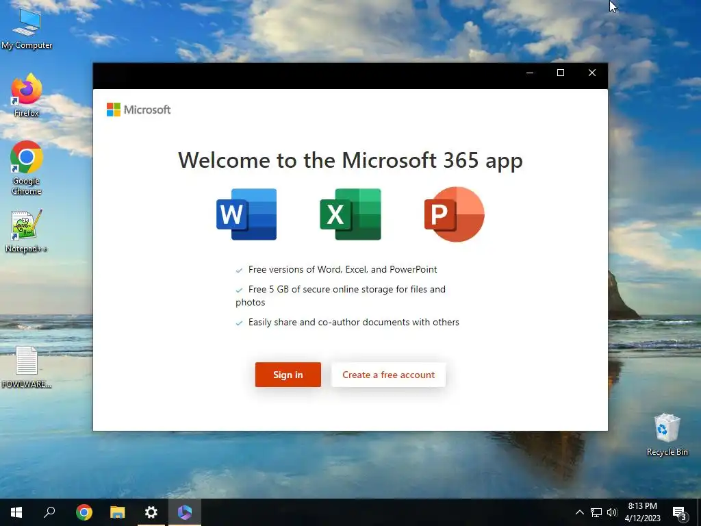Open the My Computer desktop icon

[27, 29]
